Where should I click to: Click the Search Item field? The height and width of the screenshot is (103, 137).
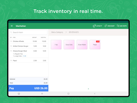[x=28, y=32]
